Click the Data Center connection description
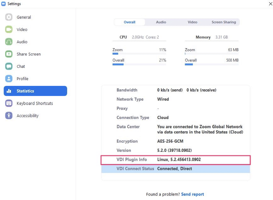The image size is (273, 200). tap(200, 129)
